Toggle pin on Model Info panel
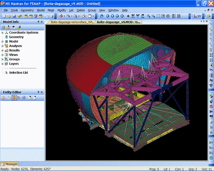 click(x=39, y=22)
